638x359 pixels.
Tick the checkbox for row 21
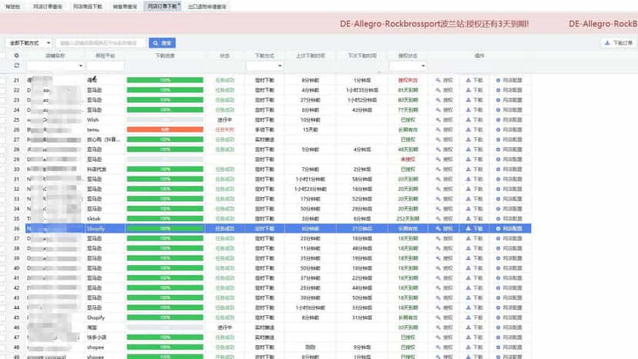click(3, 80)
